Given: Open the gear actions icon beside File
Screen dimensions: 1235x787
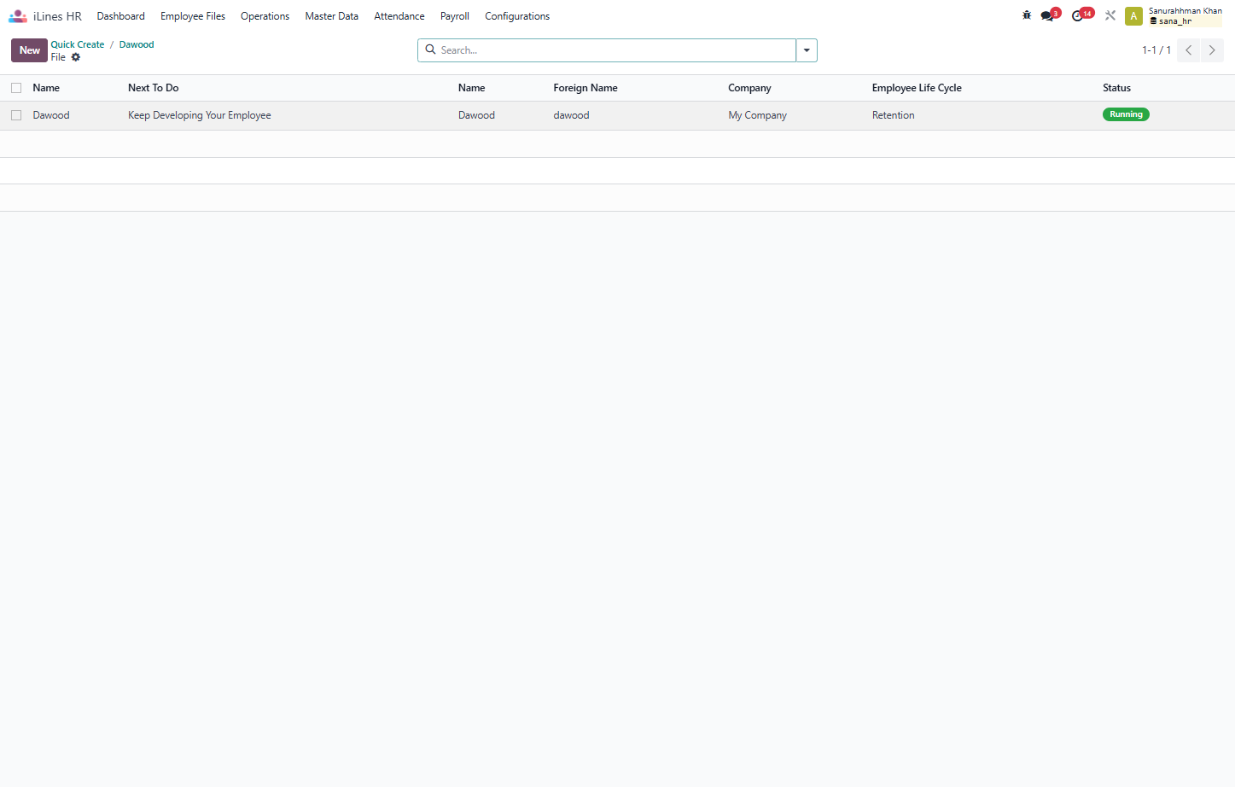Looking at the screenshot, I should (76, 57).
